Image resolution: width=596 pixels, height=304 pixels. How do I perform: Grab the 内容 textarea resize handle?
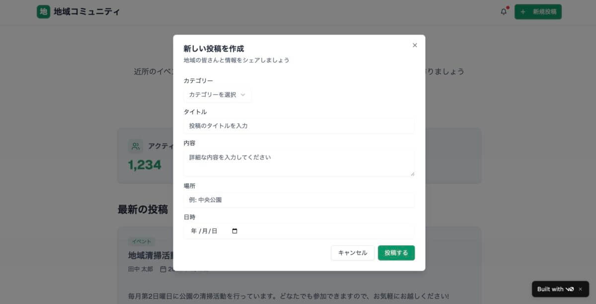tap(412, 173)
